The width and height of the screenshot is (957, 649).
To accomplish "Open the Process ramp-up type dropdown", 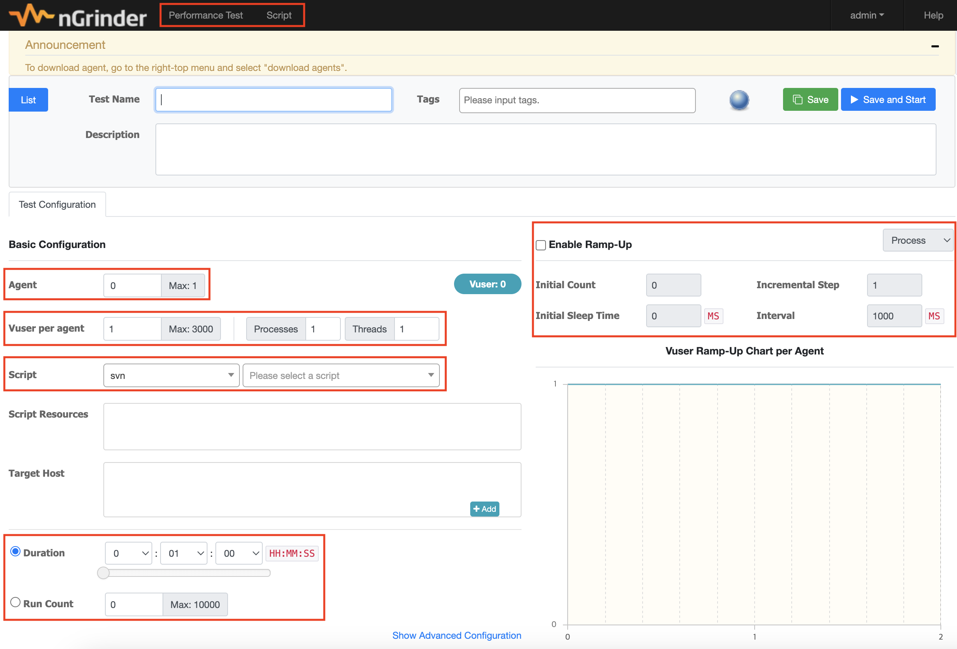I will tap(918, 241).
